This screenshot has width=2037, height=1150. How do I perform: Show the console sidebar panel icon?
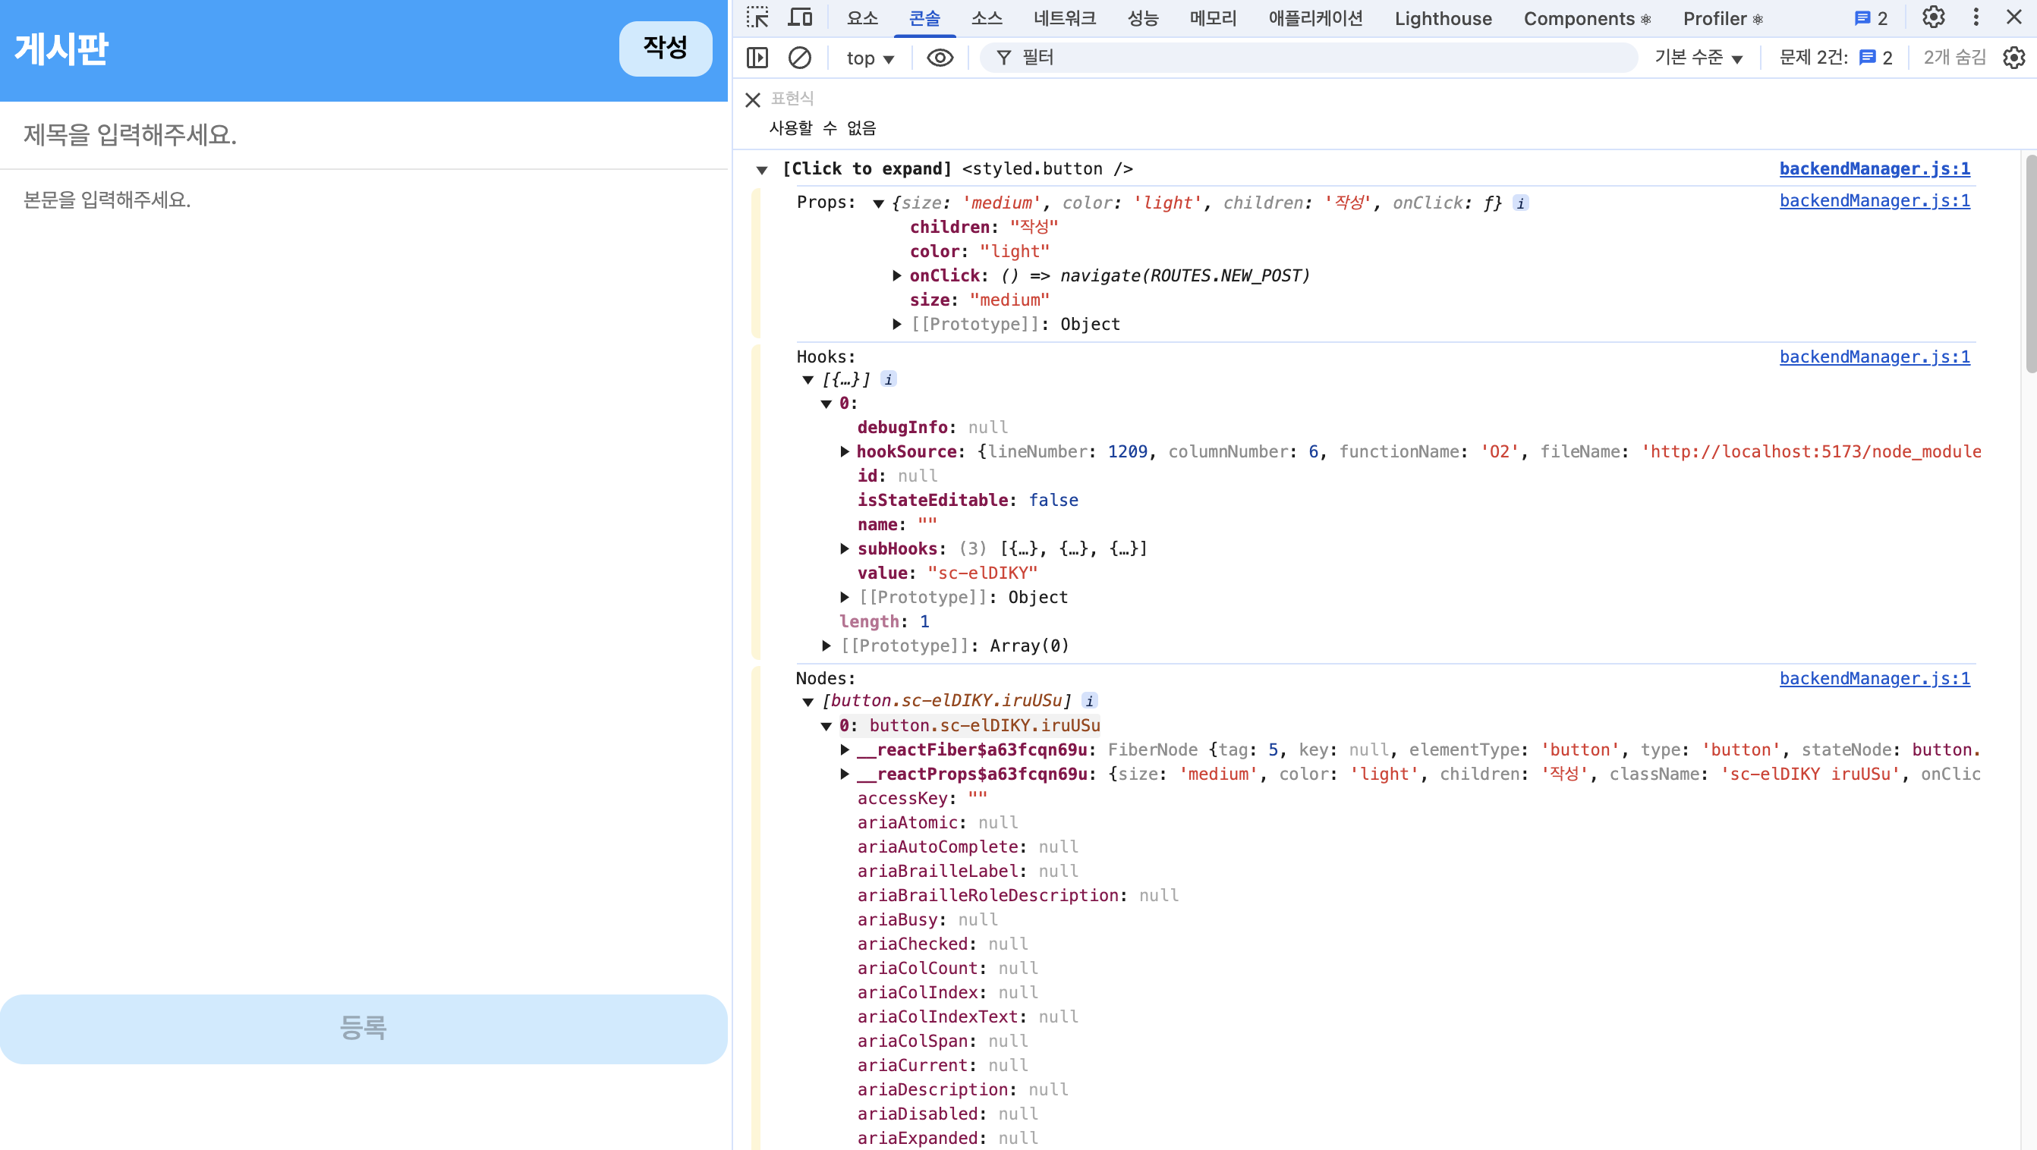coord(757,58)
